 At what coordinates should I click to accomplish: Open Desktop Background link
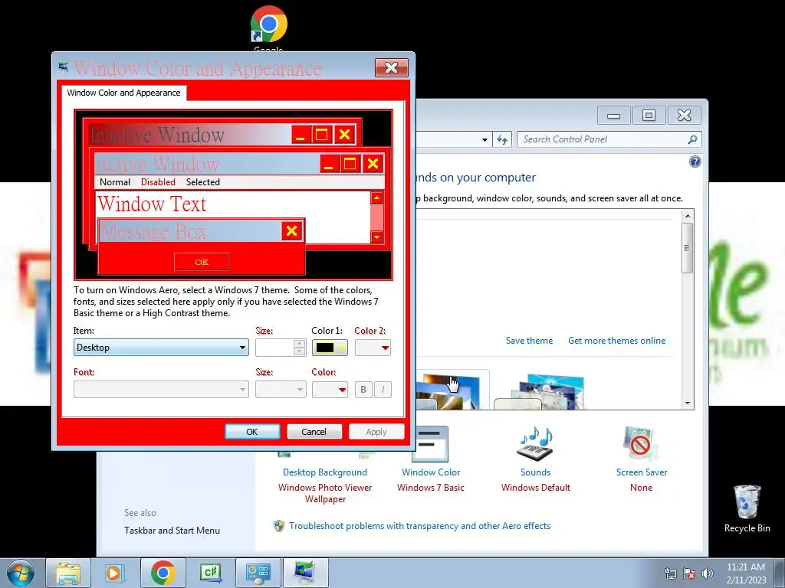point(325,472)
